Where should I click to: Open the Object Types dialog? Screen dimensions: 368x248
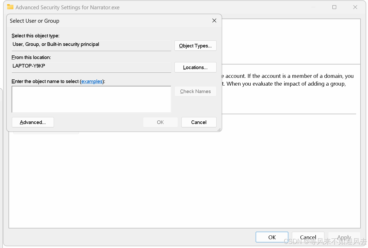point(195,46)
